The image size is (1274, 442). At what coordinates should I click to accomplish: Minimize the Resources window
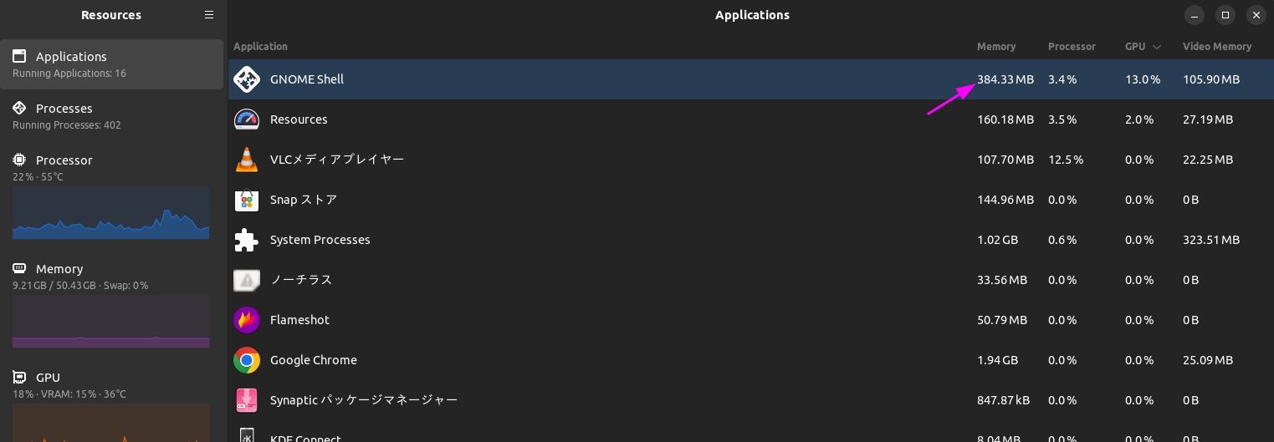[x=1195, y=15]
